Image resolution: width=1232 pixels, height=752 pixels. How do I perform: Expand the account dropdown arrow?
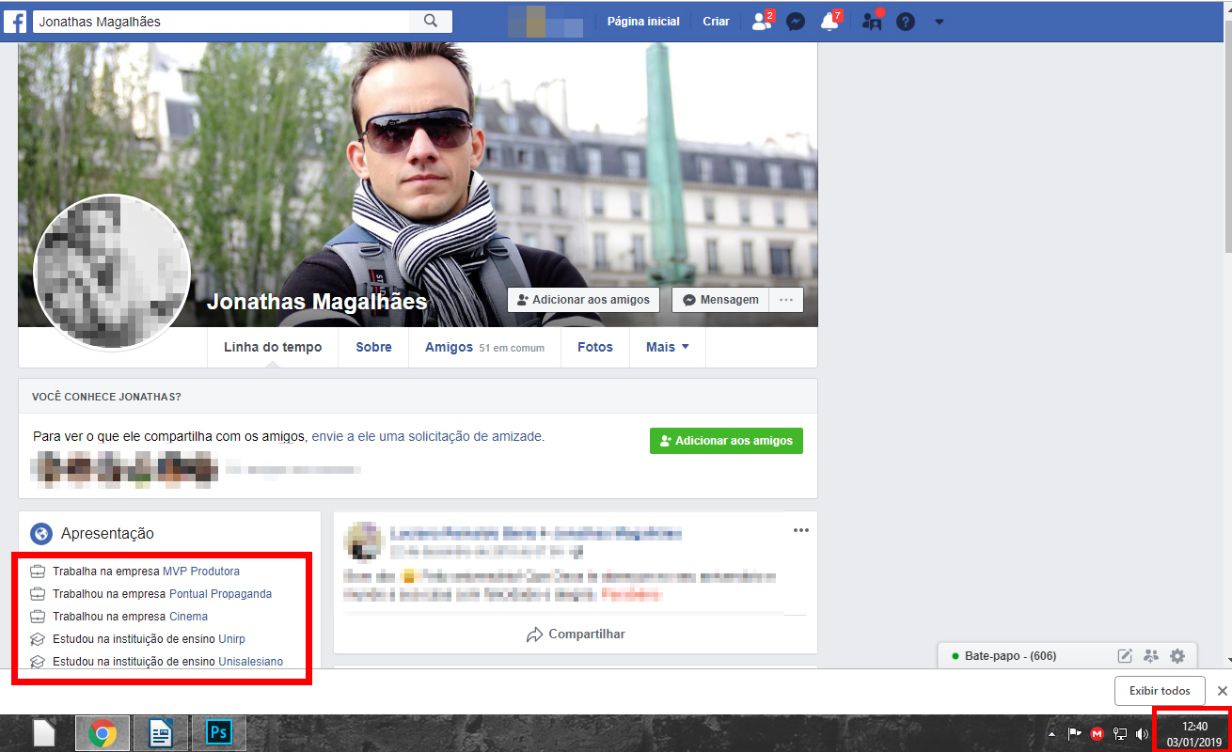point(939,22)
